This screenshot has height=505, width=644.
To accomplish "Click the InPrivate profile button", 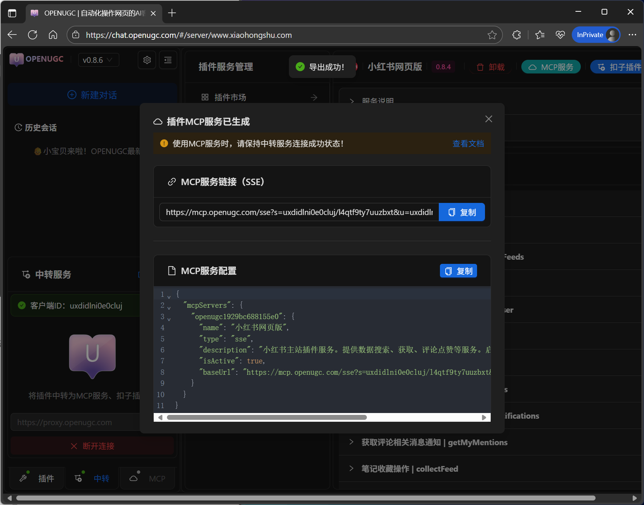I will [596, 35].
